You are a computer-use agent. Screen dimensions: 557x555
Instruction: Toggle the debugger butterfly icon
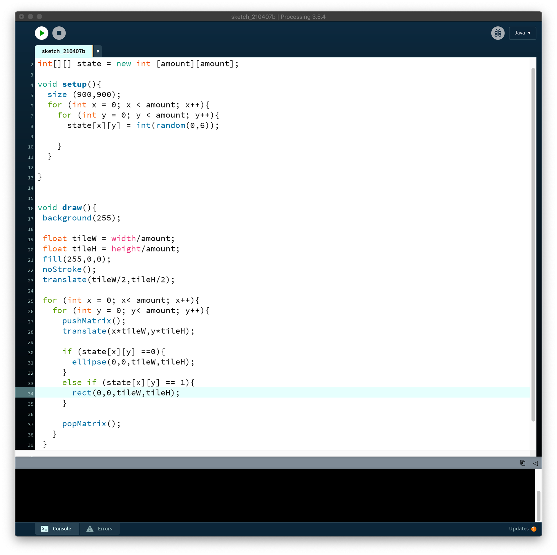point(498,33)
